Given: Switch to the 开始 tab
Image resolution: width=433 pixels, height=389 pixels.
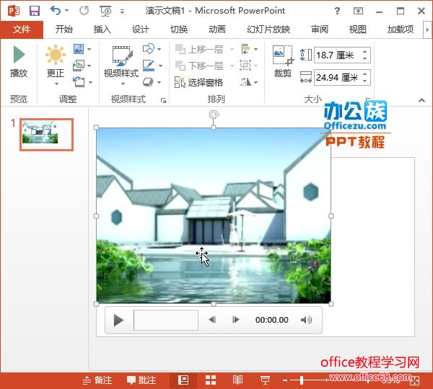Looking at the screenshot, I should click(x=64, y=30).
